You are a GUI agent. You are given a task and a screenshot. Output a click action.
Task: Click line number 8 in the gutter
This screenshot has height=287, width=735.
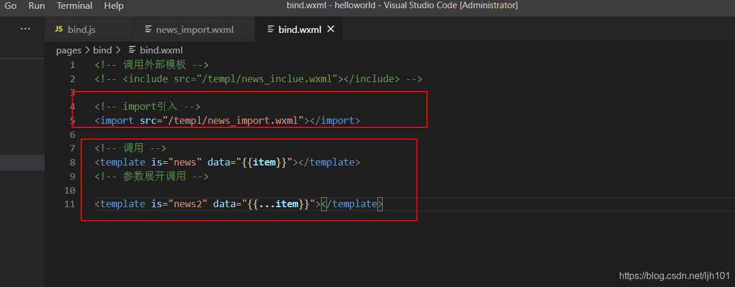[x=72, y=163]
